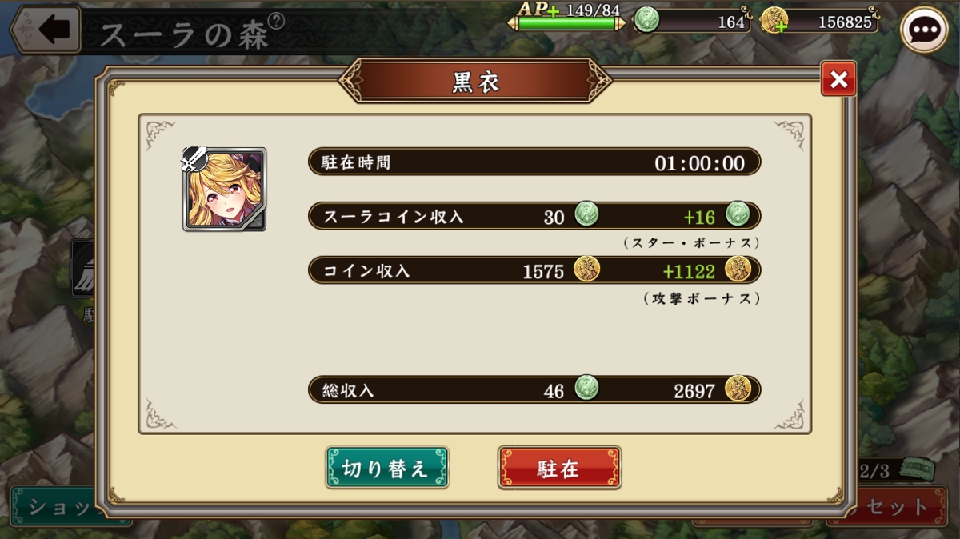Tap the コイン収入 income row

(534, 269)
